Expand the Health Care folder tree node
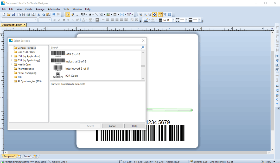 coord(11,64)
